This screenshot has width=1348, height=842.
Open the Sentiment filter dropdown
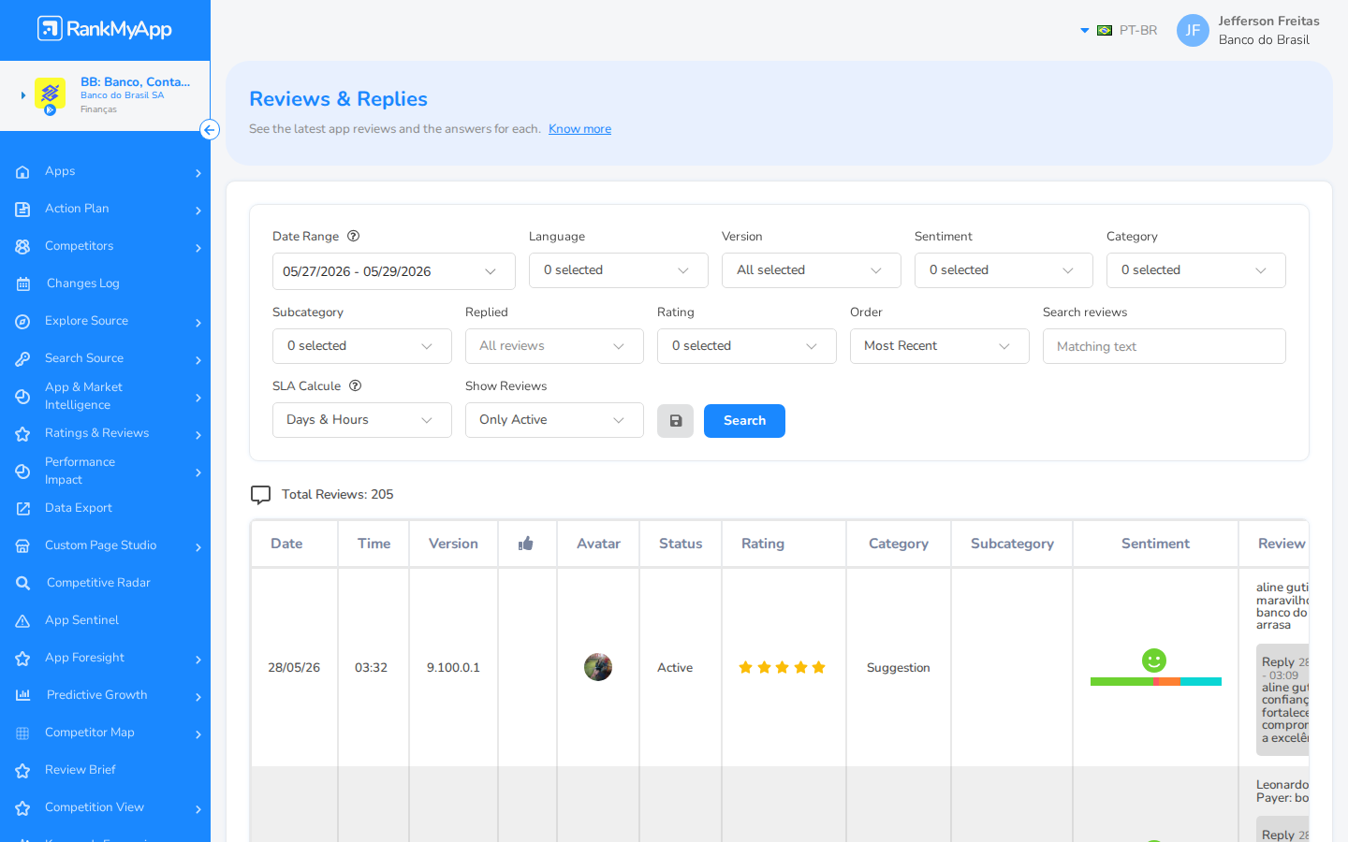pyautogui.click(x=1004, y=270)
